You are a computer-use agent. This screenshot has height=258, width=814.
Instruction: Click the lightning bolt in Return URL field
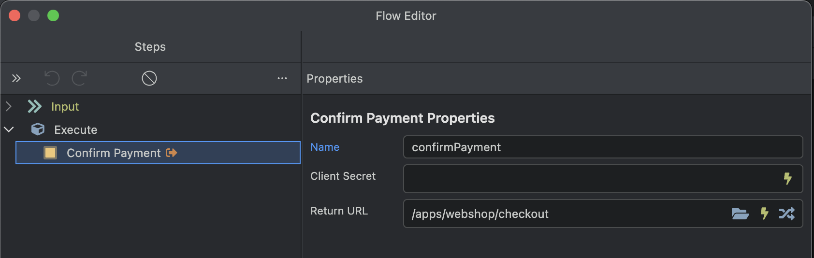(764, 214)
